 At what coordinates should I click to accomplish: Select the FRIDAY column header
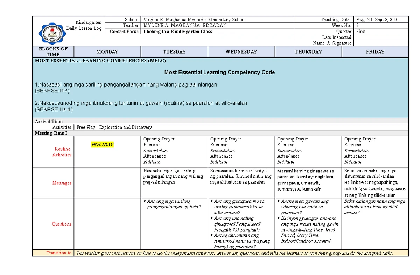click(x=375, y=51)
